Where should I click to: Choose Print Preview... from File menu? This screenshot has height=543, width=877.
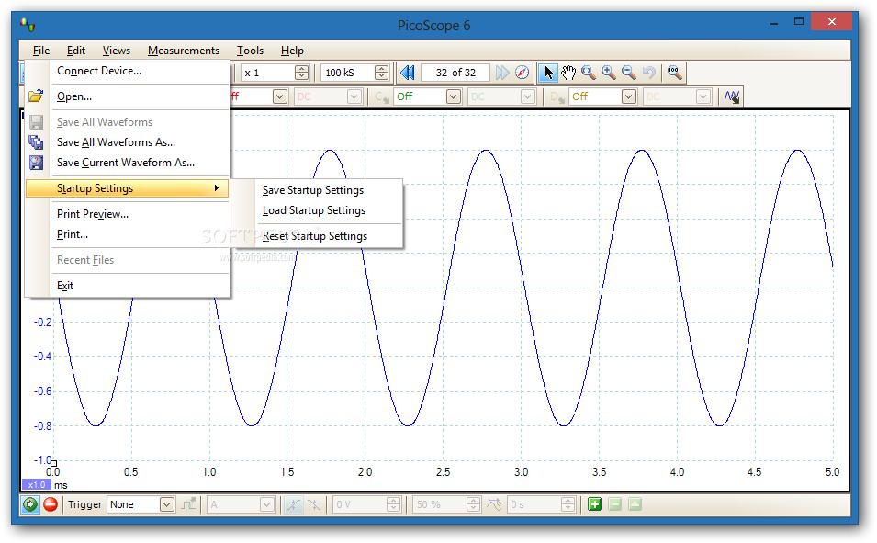[x=128, y=214]
